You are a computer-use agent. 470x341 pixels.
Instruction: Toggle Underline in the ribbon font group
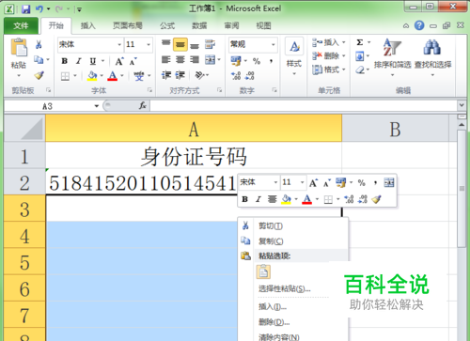[x=93, y=61]
